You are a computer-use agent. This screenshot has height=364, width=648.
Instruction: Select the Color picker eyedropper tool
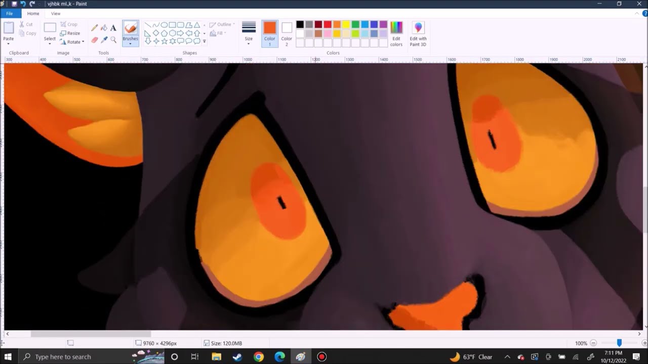point(104,39)
